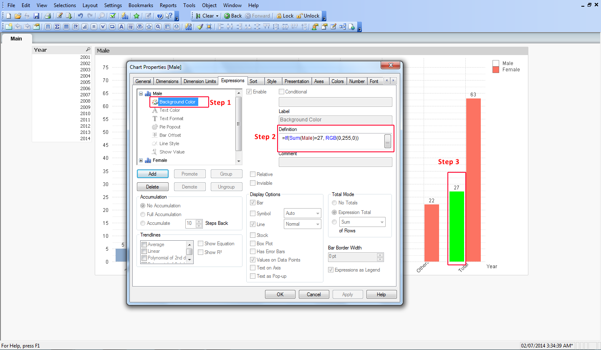601x350 pixels.
Task: Click the green star Add Bookmark icon
Action: [x=136, y=16]
